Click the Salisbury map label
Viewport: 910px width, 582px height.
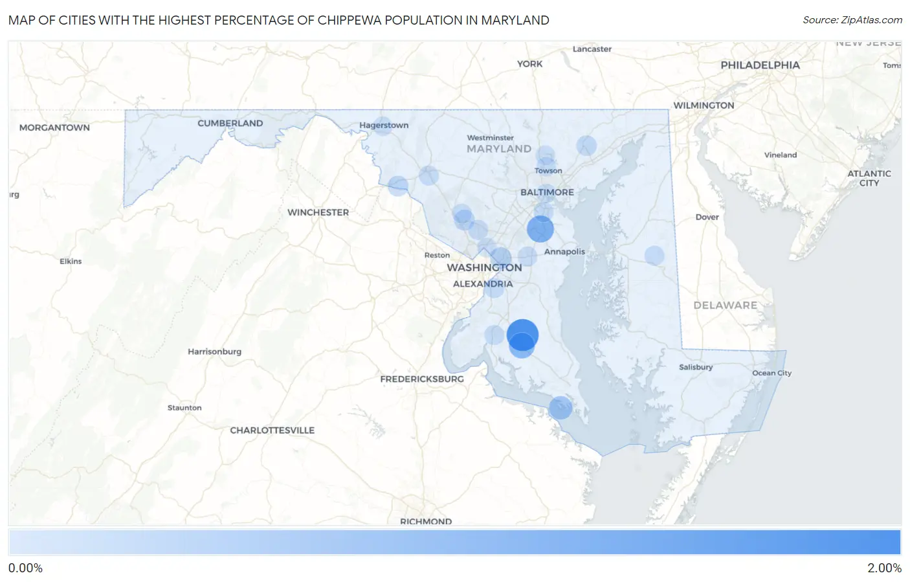coord(696,367)
